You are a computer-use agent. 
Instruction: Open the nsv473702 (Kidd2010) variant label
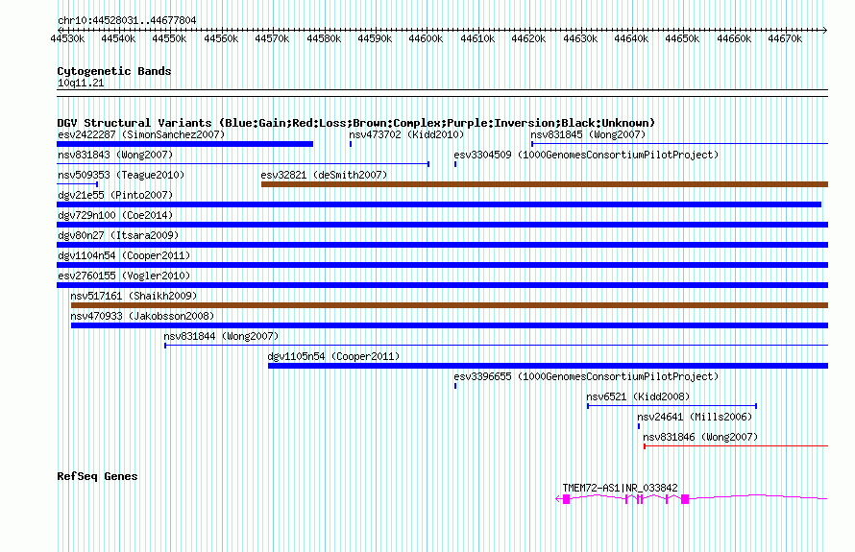406,134
